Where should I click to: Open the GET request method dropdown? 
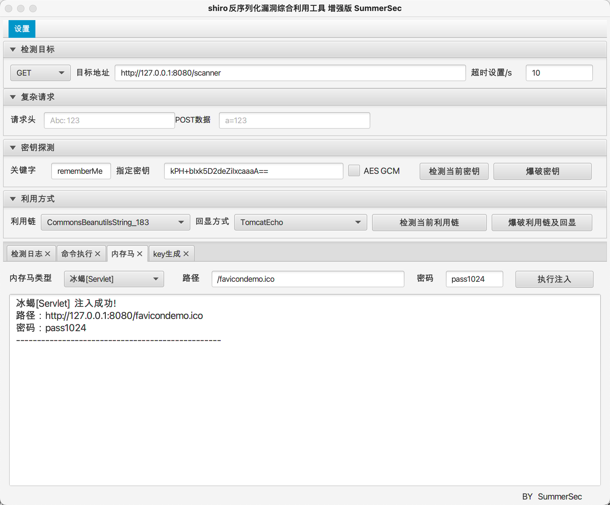(x=40, y=73)
